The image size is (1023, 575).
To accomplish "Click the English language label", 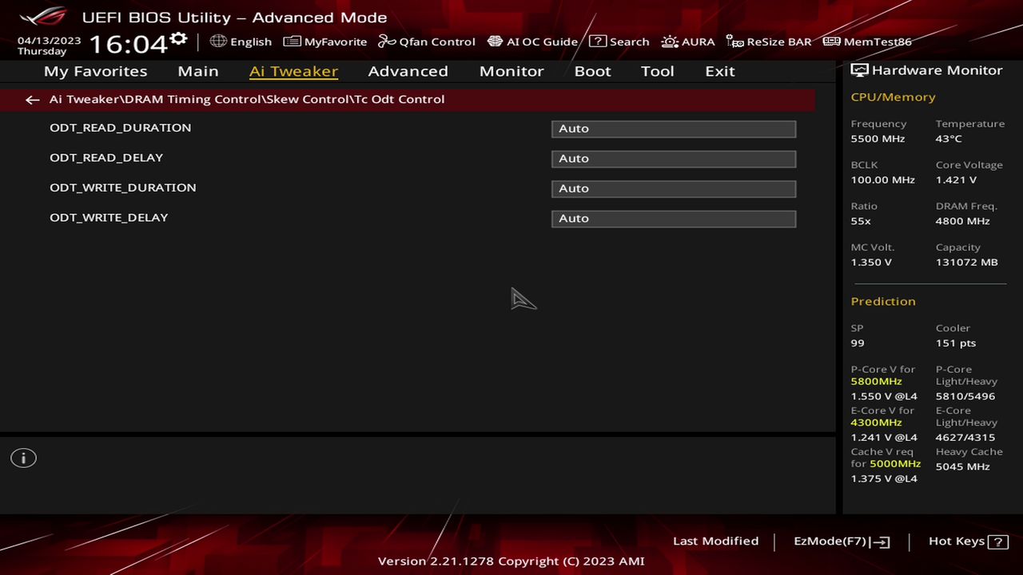I will [x=251, y=42].
